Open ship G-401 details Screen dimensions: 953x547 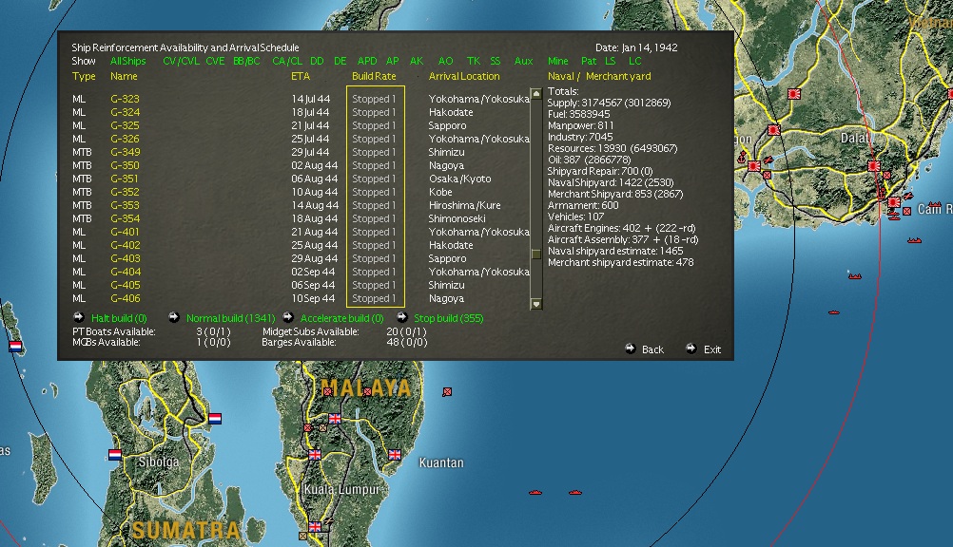pyautogui.click(x=125, y=232)
